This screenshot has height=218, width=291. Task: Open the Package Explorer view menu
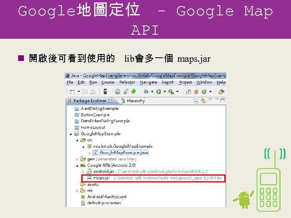point(210,100)
